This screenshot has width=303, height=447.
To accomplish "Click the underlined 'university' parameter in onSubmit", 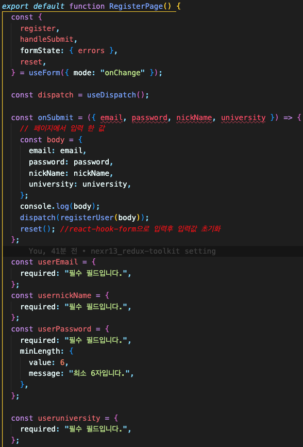I will pyautogui.click(x=243, y=118).
